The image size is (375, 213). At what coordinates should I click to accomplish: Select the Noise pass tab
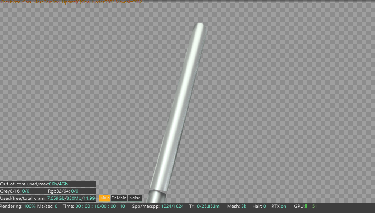click(x=135, y=198)
